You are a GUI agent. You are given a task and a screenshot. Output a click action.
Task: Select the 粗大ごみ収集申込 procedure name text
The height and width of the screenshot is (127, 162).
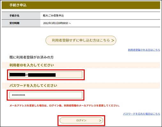point(53,16)
